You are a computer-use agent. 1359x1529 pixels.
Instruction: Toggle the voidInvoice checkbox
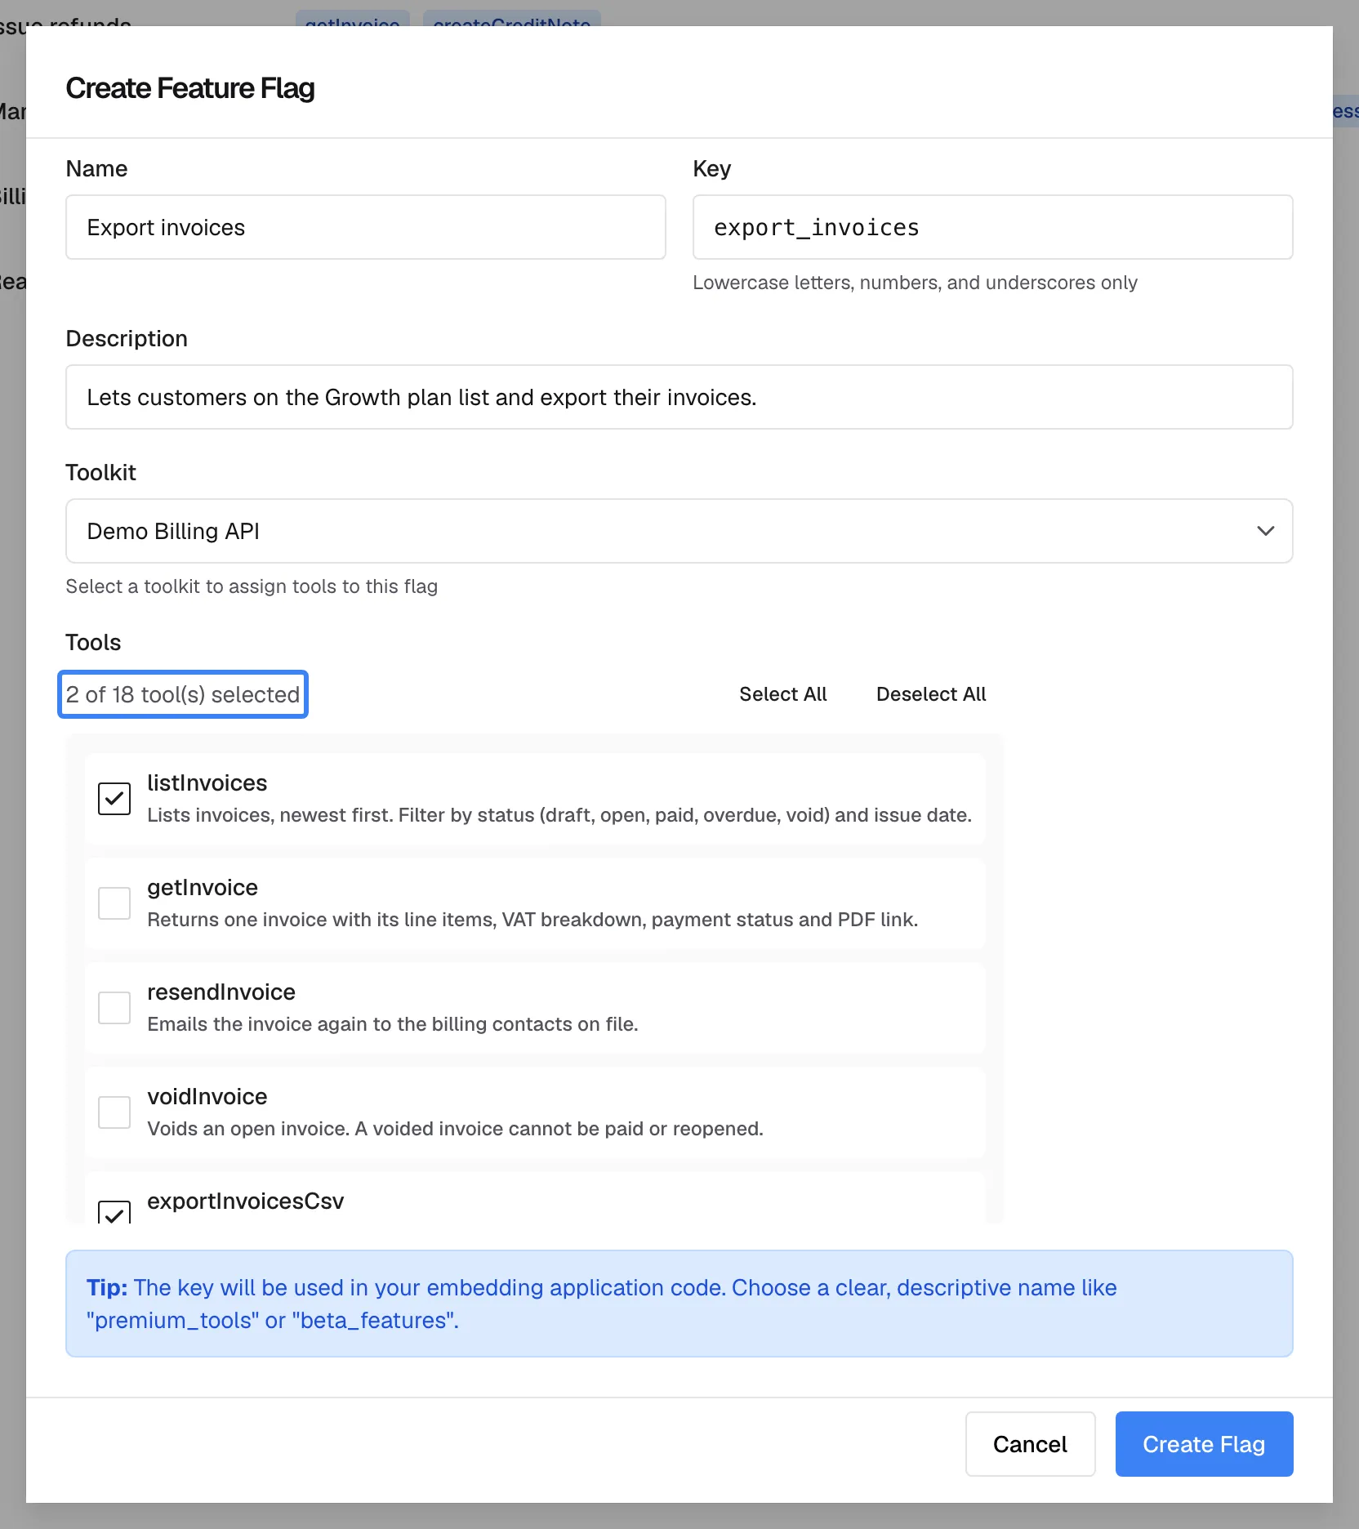pos(114,1112)
